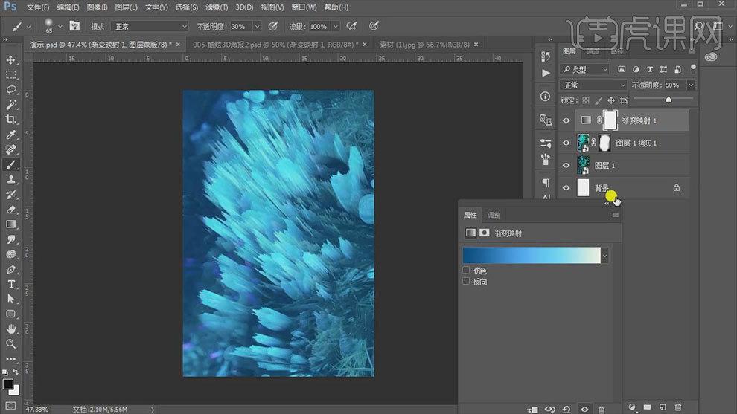Select the Horizontal Type tool
The width and height of the screenshot is (737, 414).
(11, 285)
